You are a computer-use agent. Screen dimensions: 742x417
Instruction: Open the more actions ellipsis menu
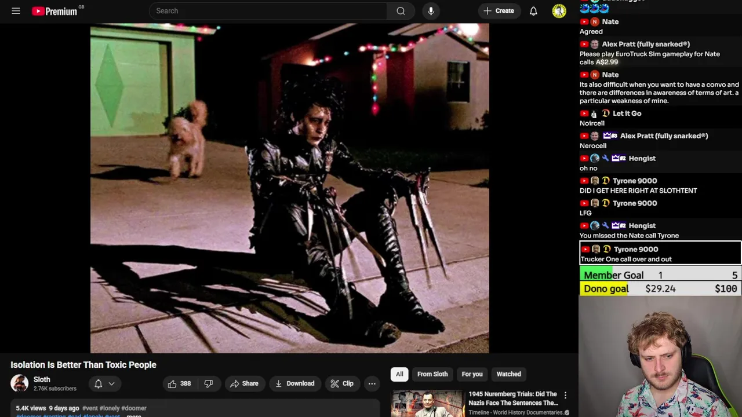(x=372, y=383)
